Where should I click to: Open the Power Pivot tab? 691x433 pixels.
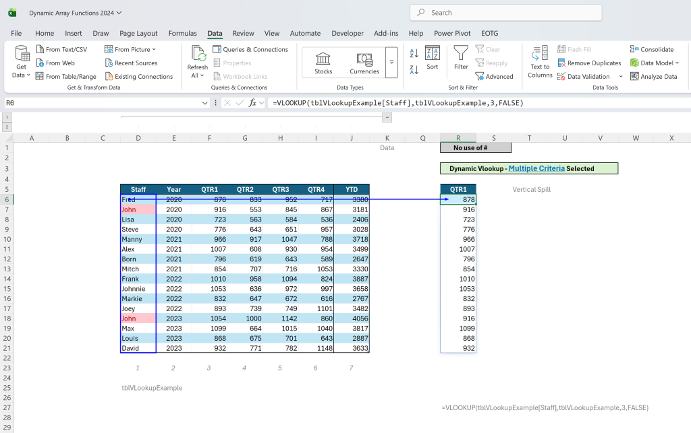pos(452,34)
